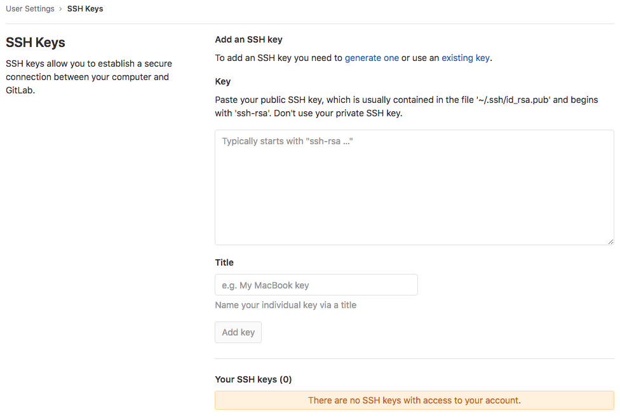Click the "Name your individual key" help text
620x420 pixels.
[286, 305]
